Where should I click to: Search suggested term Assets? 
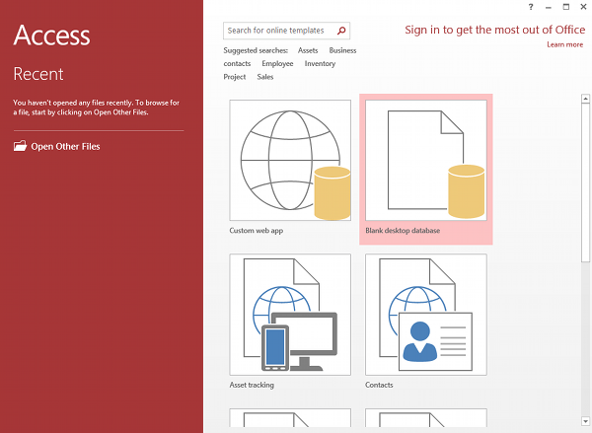point(308,50)
